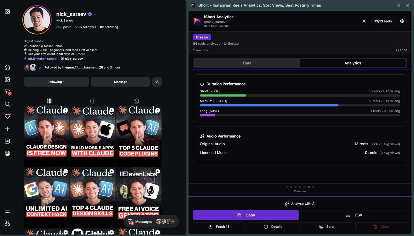Click the Scroll button in IShort
414x236 pixels.
click(327, 227)
